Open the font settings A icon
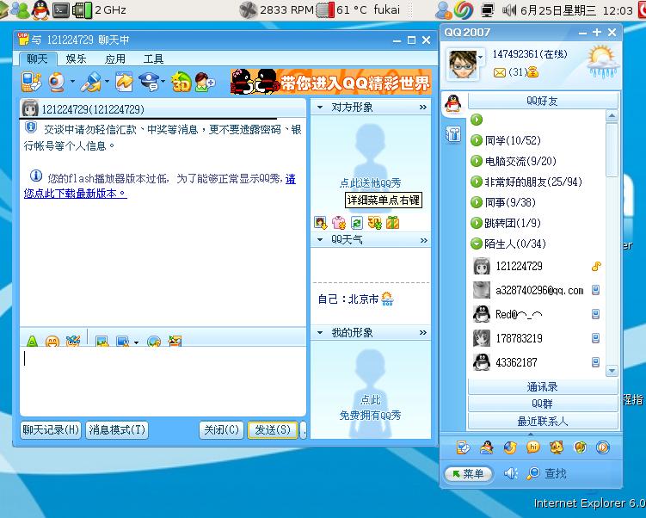Screen dimensions: 646x518 [32, 342]
